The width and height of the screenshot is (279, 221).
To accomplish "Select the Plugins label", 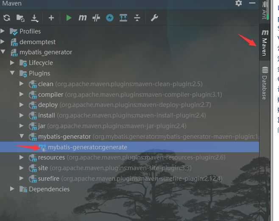I will tap(39, 73).
